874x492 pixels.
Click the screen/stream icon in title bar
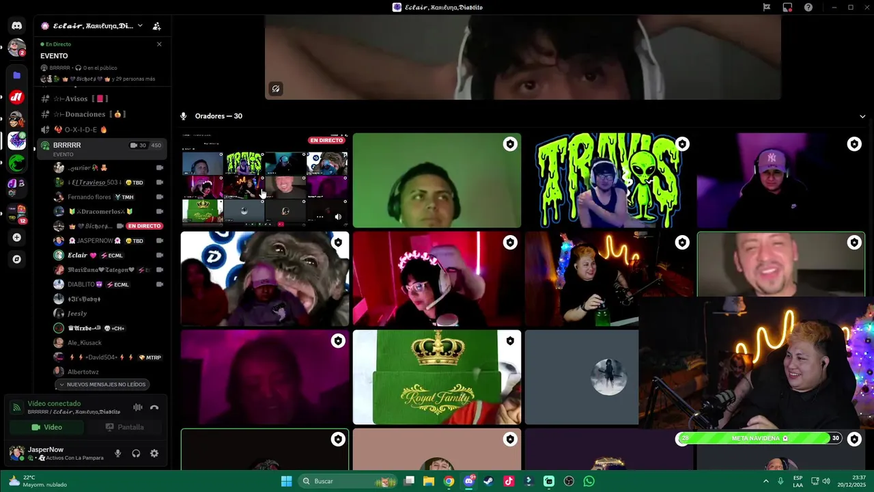[x=787, y=8]
